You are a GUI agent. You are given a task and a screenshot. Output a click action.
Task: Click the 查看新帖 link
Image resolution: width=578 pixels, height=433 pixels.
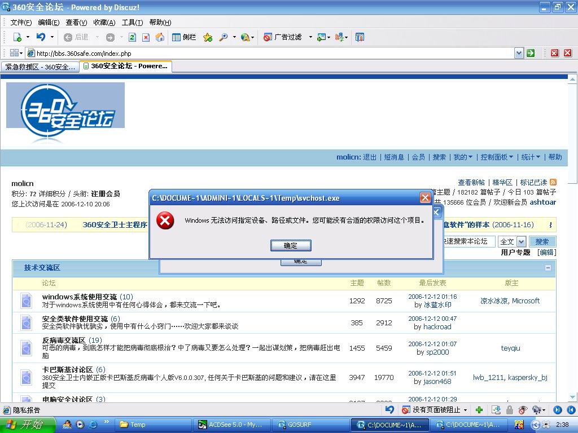471,182
